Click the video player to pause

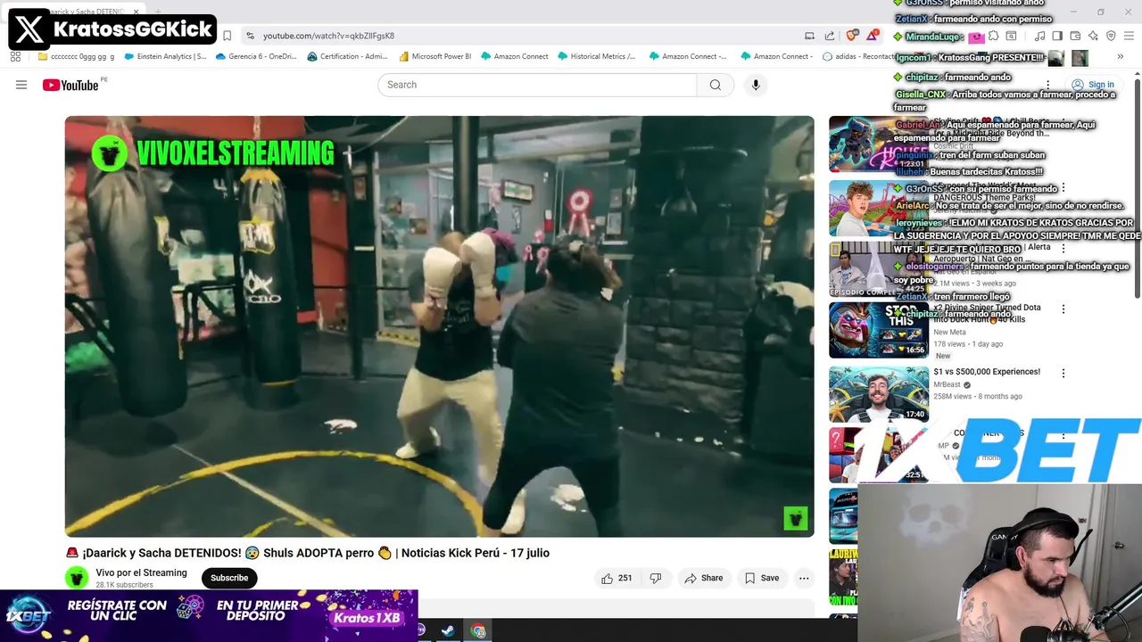pyautogui.click(x=439, y=326)
